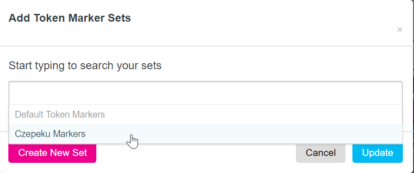The height and width of the screenshot is (173, 414).
Task: Select the greyed-out Default Token Markers entry
Action: click(206, 114)
